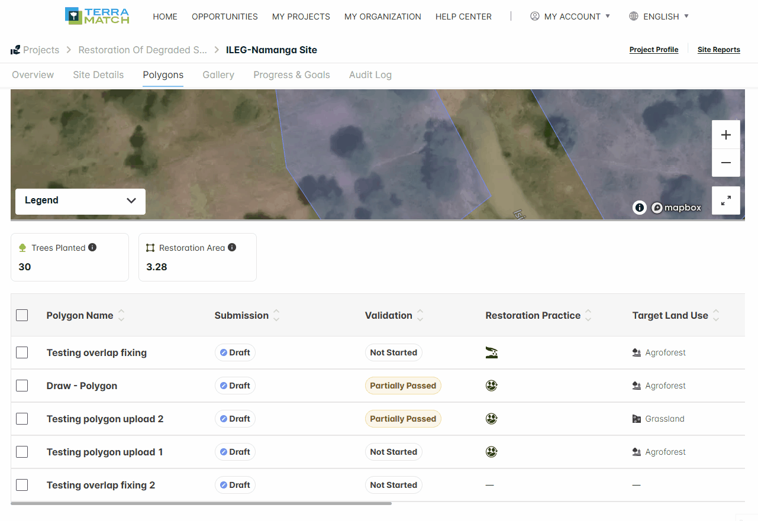Go to the Site Reports link
Image resolution: width=758 pixels, height=521 pixels.
pyautogui.click(x=719, y=50)
